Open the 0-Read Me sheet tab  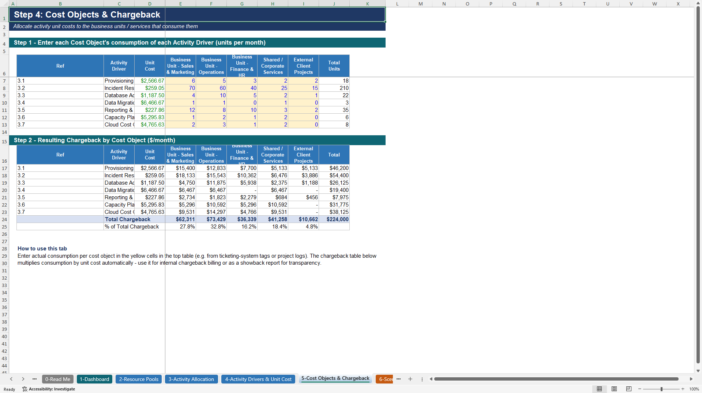[x=57, y=379]
